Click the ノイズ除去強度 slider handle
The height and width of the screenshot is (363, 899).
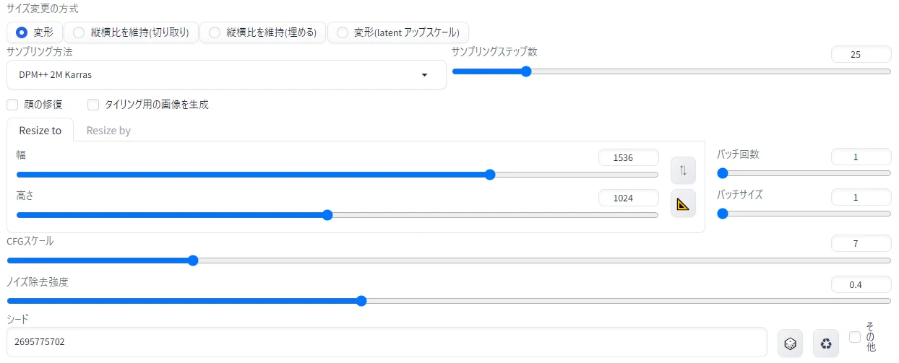[361, 301]
